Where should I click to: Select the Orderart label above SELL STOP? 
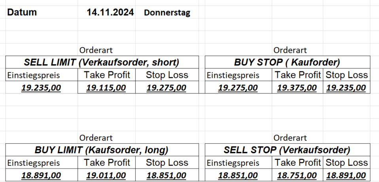point(290,138)
